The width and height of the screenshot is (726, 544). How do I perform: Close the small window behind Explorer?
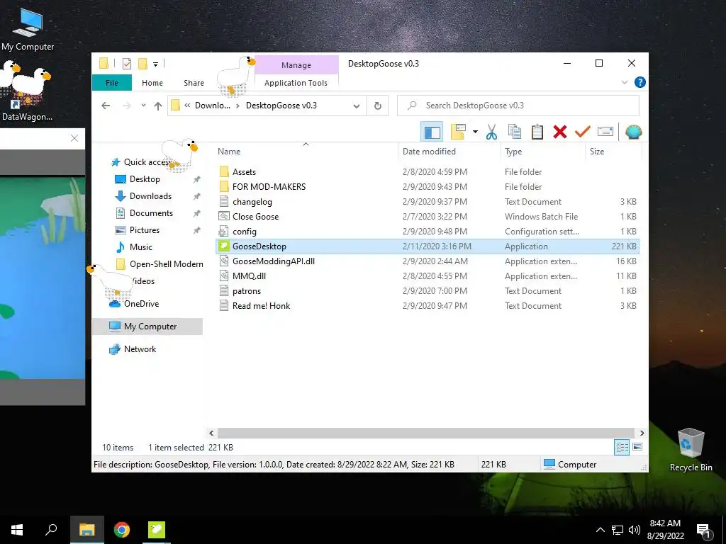(x=74, y=138)
